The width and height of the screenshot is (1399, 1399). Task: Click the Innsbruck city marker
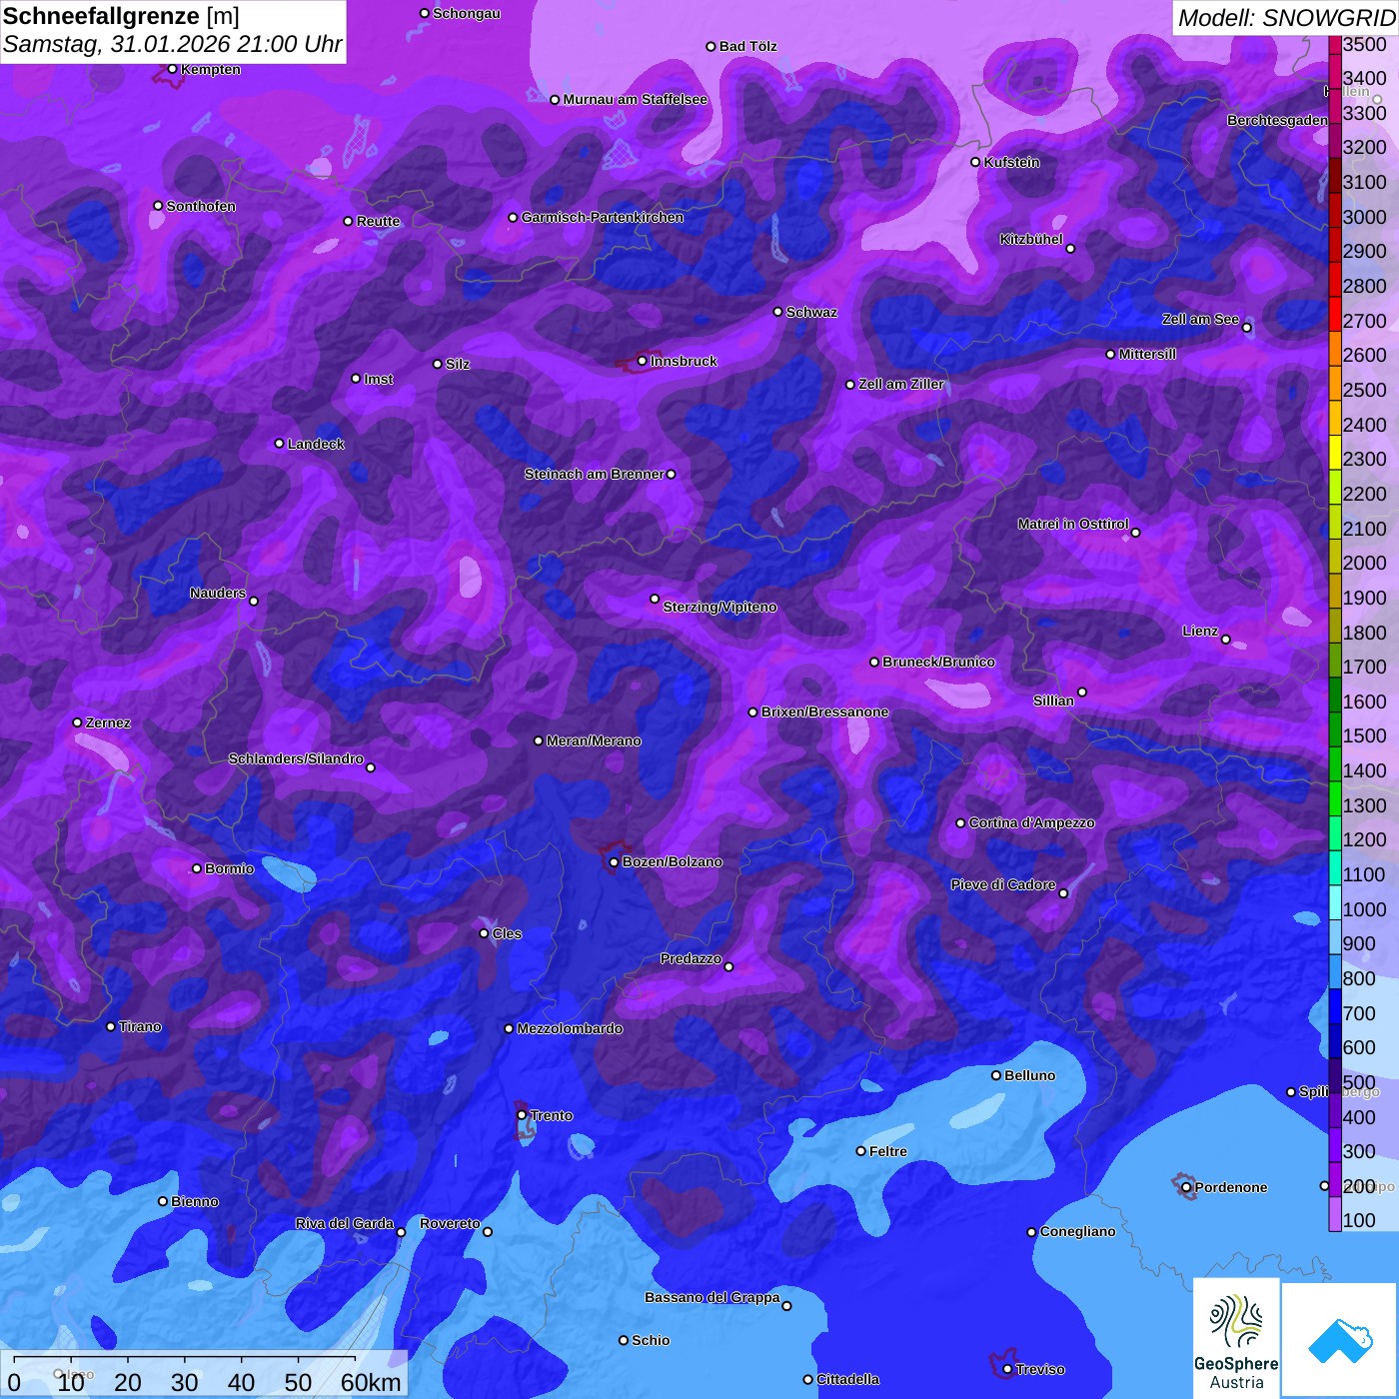pyautogui.click(x=642, y=361)
